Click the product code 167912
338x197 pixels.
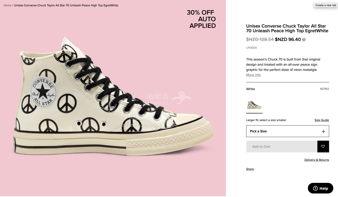pos(324,89)
